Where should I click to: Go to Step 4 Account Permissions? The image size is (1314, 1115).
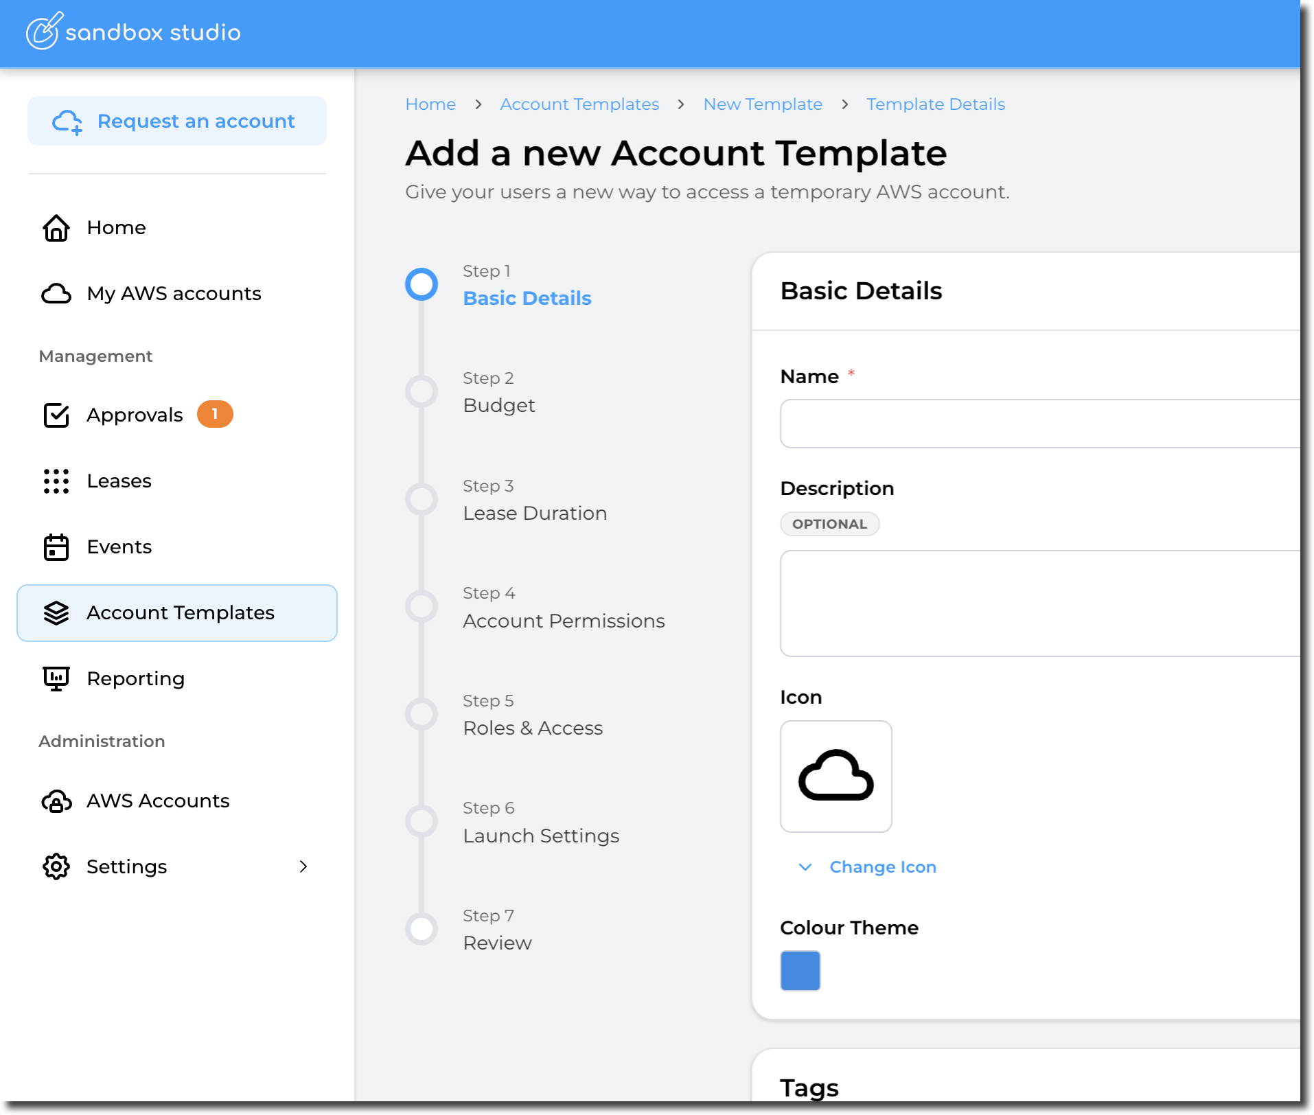coord(563,621)
